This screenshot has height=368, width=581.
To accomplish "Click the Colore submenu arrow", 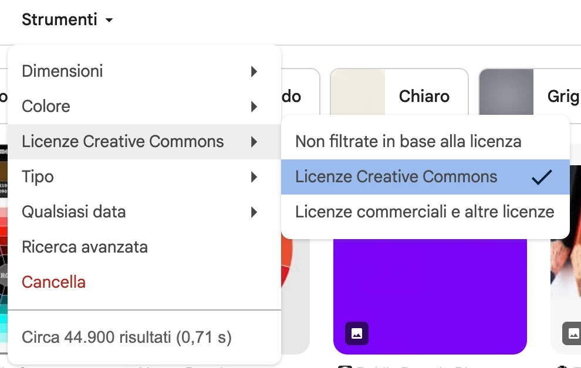I will click(254, 107).
